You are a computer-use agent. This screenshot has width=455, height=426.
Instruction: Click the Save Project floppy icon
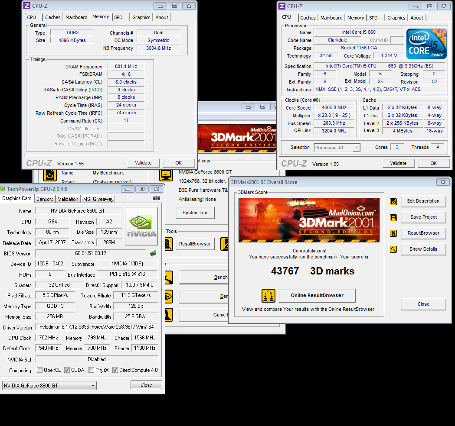click(x=393, y=217)
